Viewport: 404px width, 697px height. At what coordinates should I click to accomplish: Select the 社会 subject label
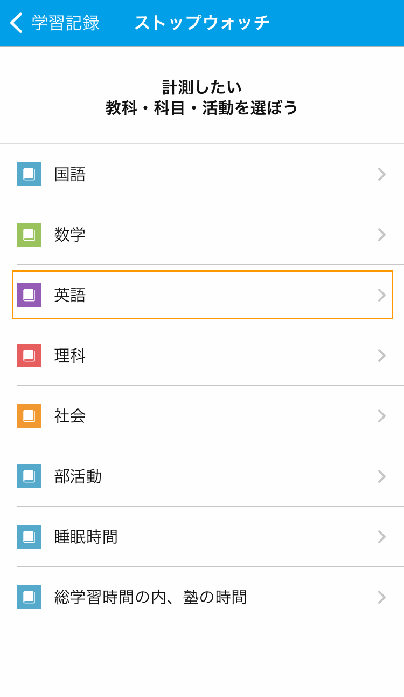click(x=70, y=416)
